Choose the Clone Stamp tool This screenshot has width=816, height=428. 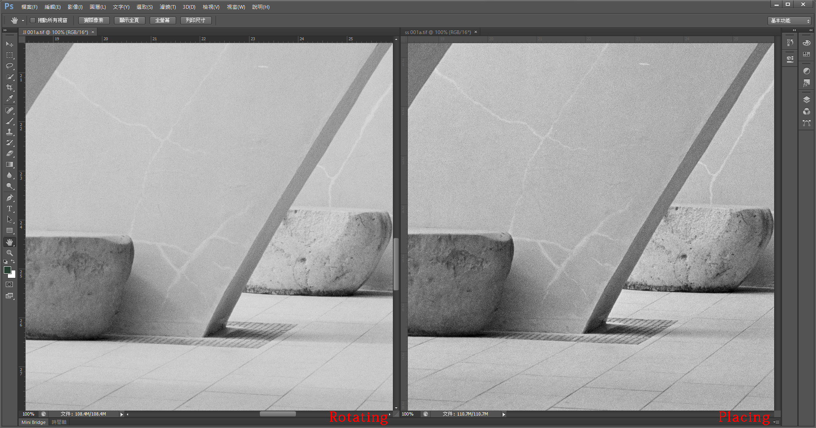click(10, 132)
